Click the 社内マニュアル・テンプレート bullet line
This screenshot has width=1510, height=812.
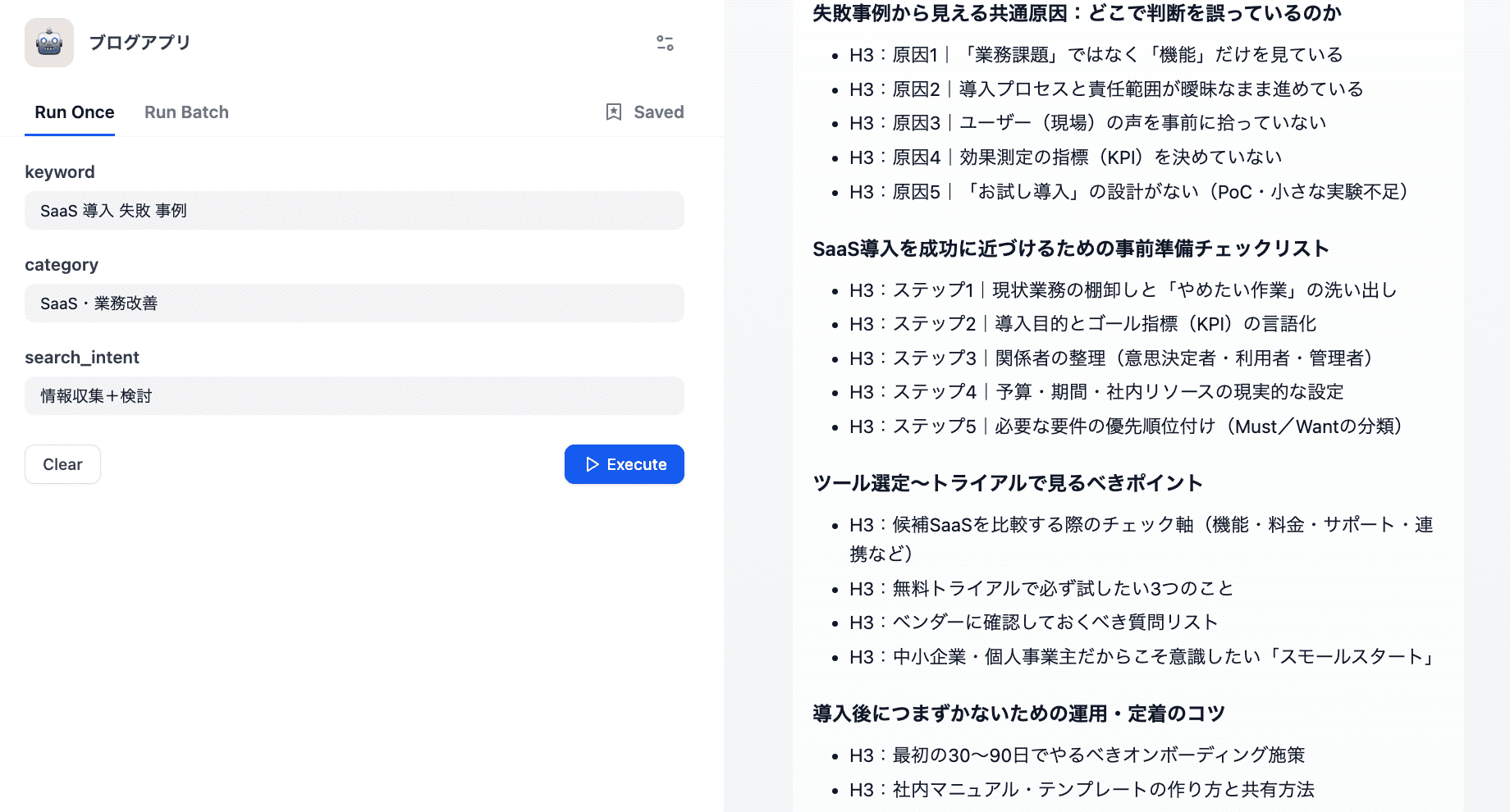tap(1082, 790)
